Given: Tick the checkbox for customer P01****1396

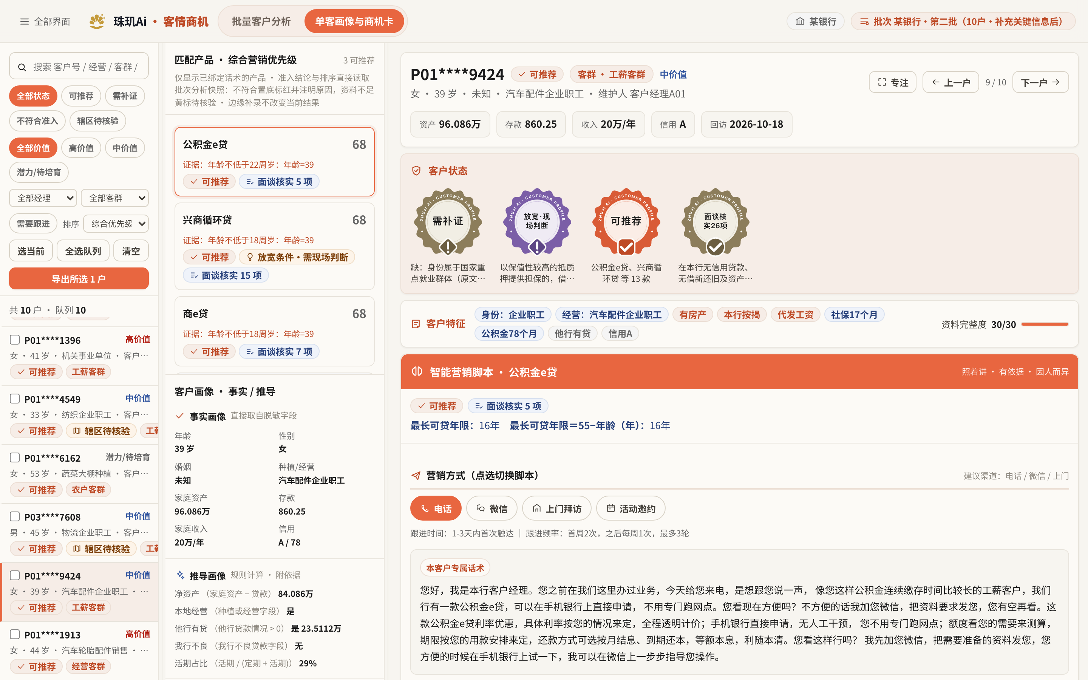Looking at the screenshot, I should point(15,340).
